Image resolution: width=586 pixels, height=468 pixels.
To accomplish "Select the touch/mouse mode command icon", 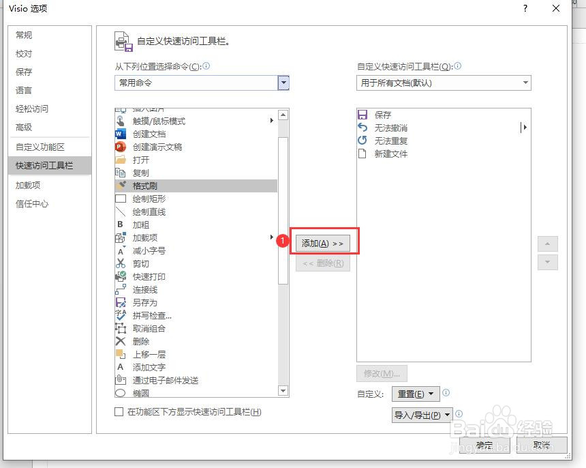I will (x=121, y=121).
